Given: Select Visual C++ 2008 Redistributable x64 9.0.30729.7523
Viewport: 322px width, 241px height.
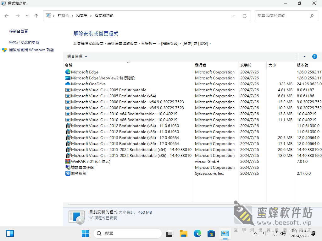Looking at the screenshot, I should (128, 102).
